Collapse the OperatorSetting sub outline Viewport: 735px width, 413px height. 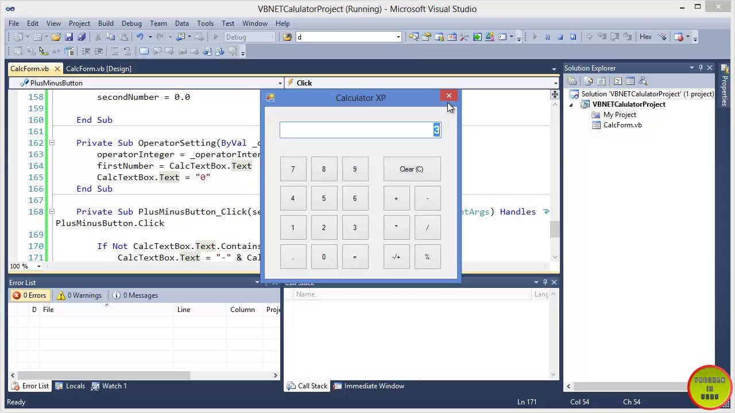51,143
